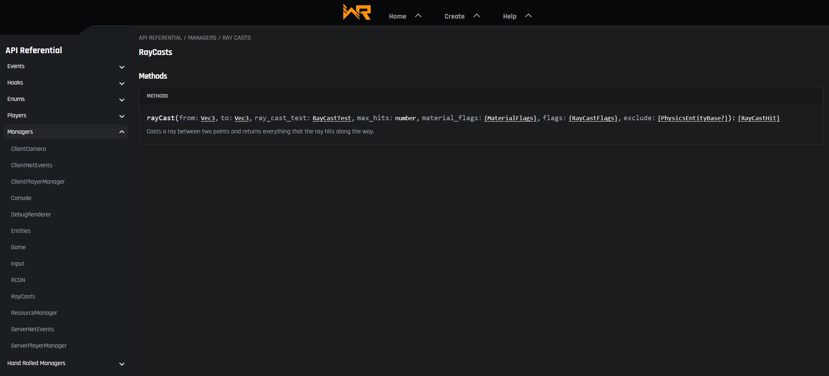Open the ClientCamera manager page
The image size is (829, 376).
coord(28,149)
